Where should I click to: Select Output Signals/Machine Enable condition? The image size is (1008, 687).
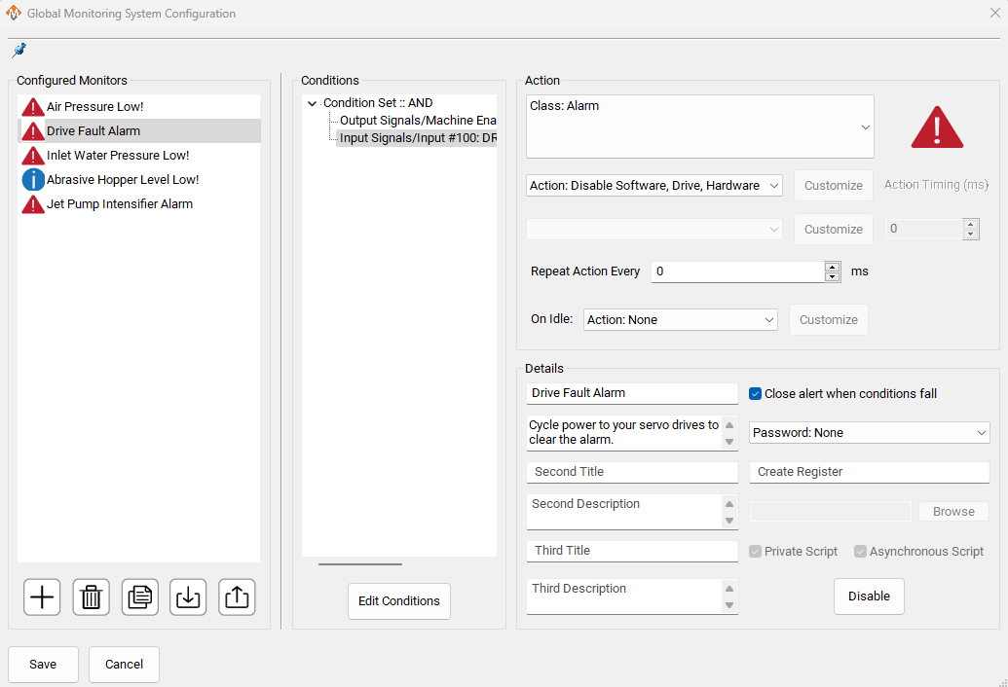(x=418, y=120)
